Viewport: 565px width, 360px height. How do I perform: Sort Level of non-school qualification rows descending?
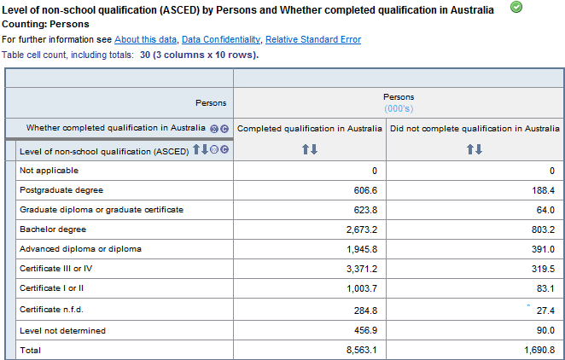click(205, 149)
